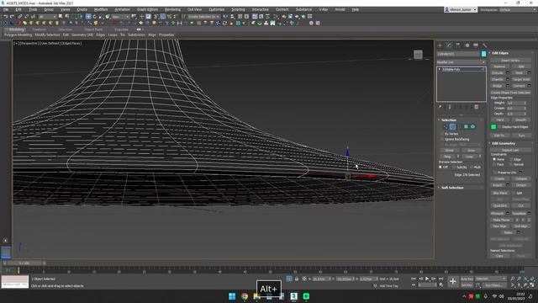The width and height of the screenshot is (538, 303).
Task: Open Chamfer settings box
Action: pos(508,79)
